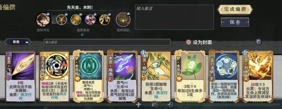Click the 完成编撰 button
This screenshot has height=109, width=282.
coord(235,9)
